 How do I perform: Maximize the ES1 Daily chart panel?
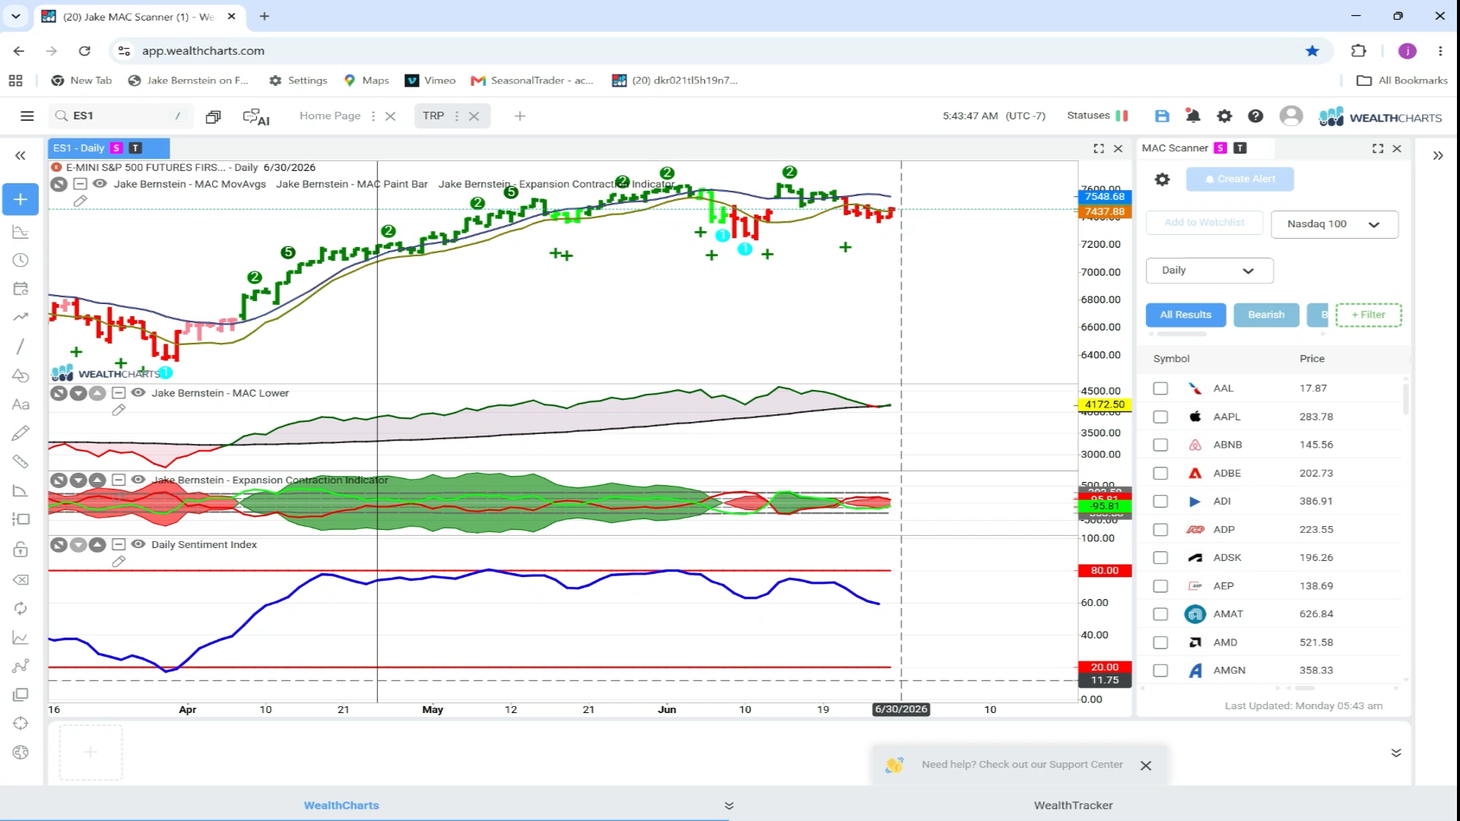click(x=1098, y=148)
